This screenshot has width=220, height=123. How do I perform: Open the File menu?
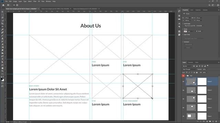tap(7, 1)
